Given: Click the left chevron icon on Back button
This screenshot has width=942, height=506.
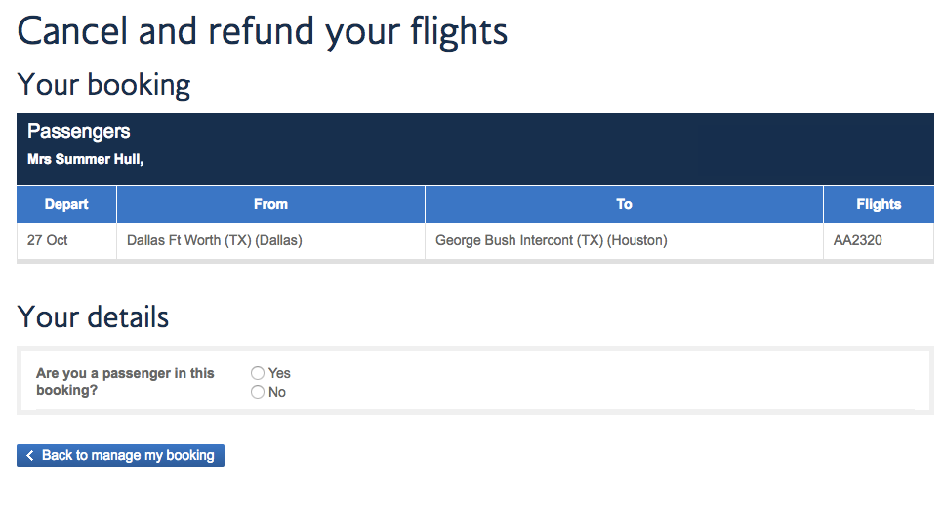Looking at the screenshot, I should click(x=30, y=456).
